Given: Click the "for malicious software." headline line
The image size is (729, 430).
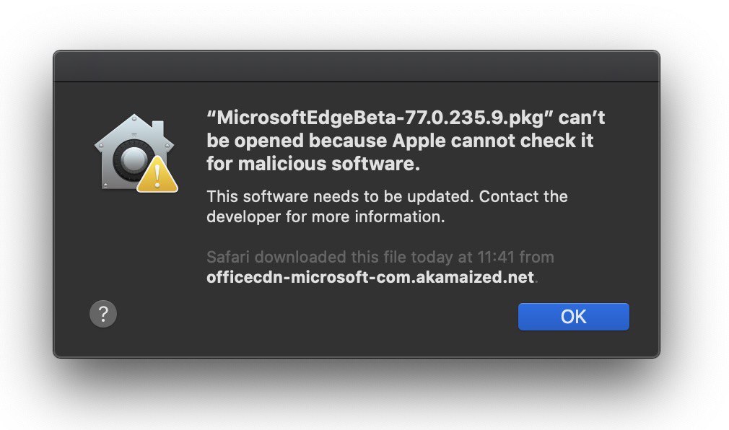Looking at the screenshot, I should [x=313, y=164].
